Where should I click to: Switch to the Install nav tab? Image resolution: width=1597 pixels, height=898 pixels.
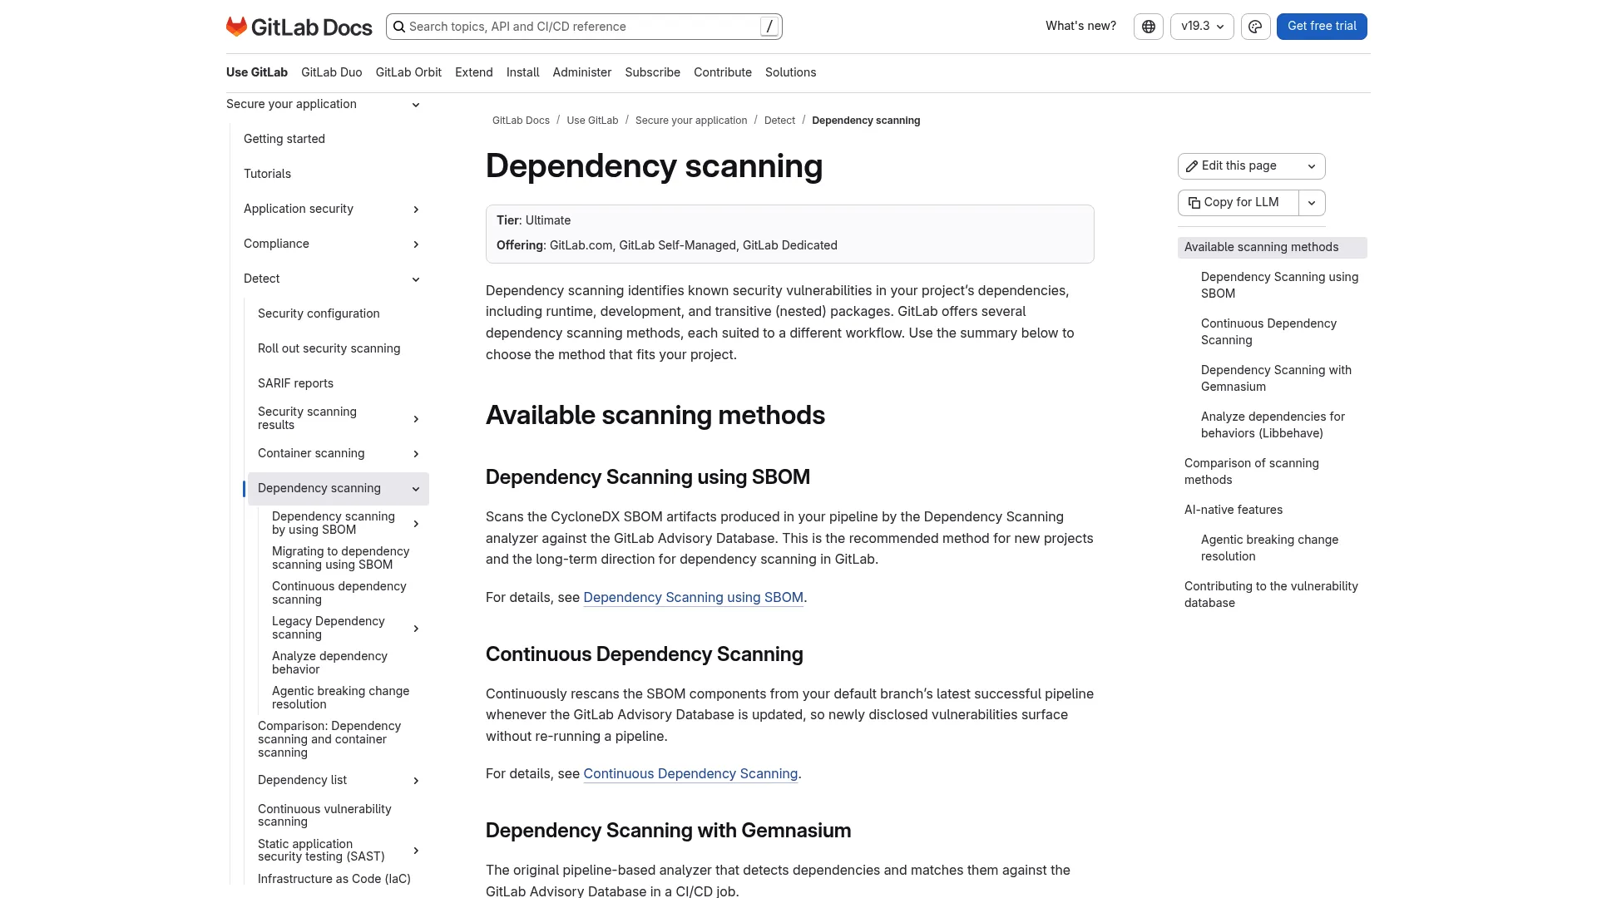coord(523,72)
